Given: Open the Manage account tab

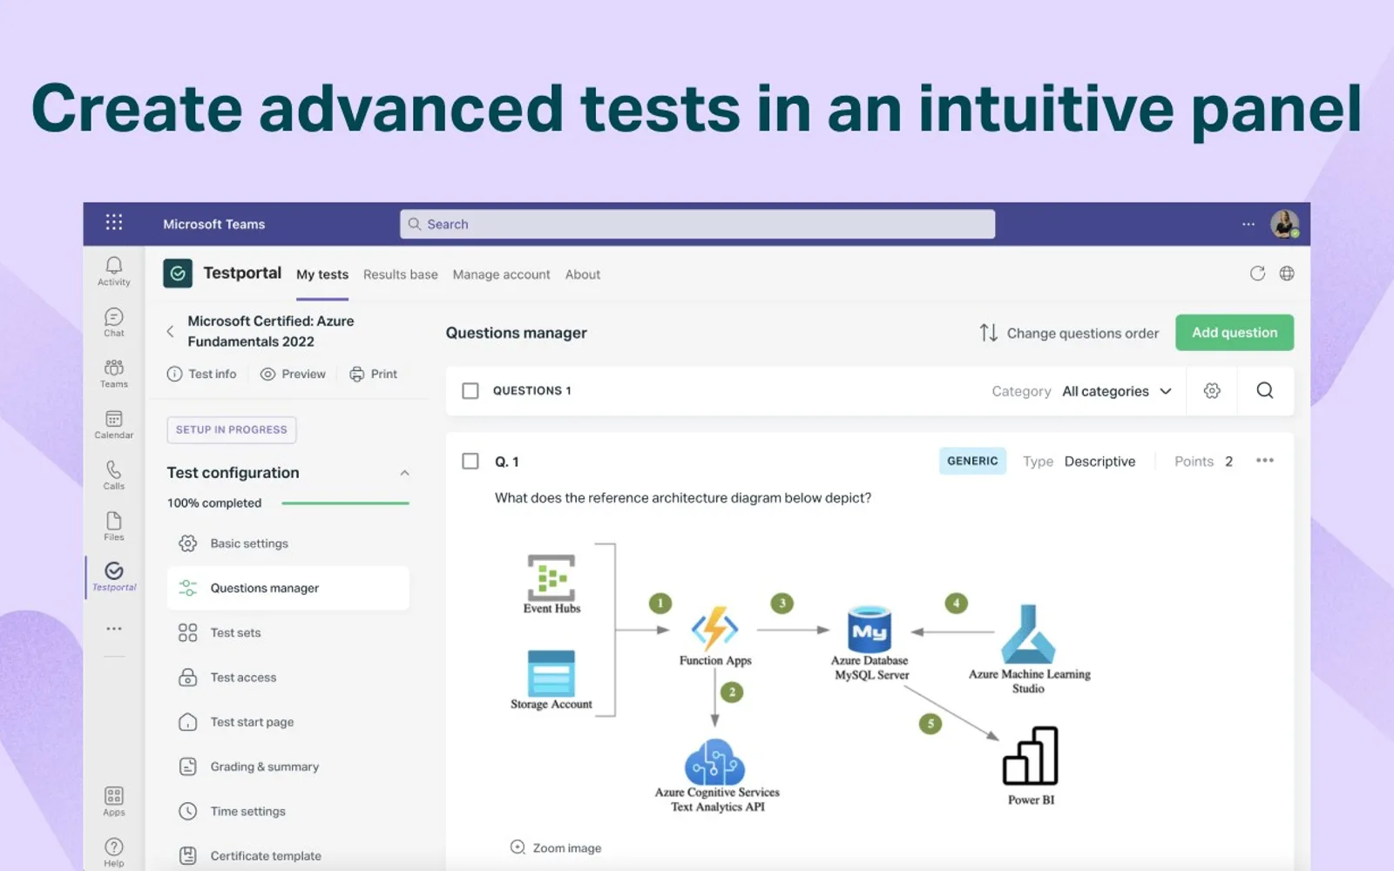Looking at the screenshot, I should (501, 274).
